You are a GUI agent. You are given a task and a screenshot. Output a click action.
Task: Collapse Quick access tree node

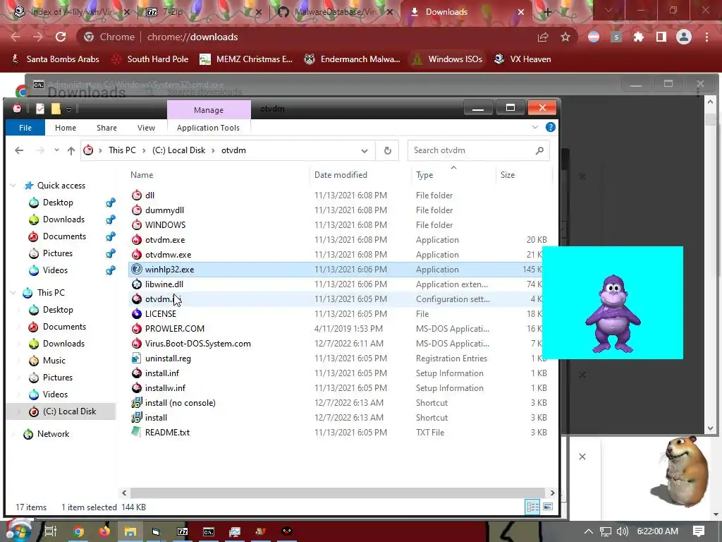pyautogui.click(x=13, y=186)
